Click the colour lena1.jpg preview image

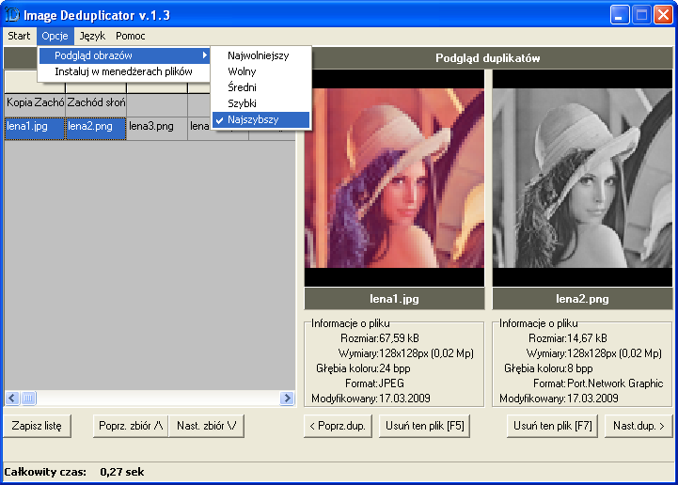point(394,178)
